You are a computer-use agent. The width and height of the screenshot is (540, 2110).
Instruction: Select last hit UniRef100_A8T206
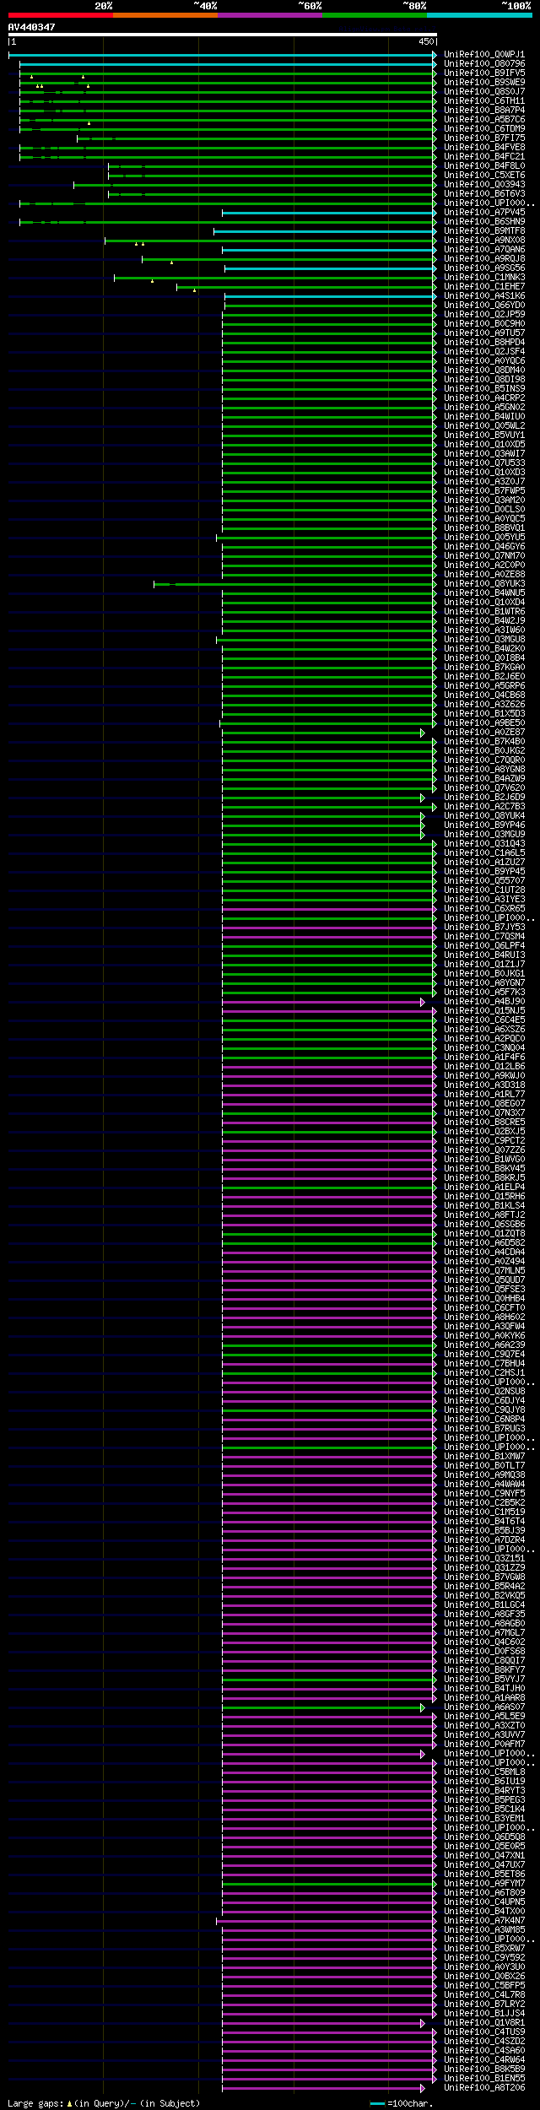[x=484, y=2088]
